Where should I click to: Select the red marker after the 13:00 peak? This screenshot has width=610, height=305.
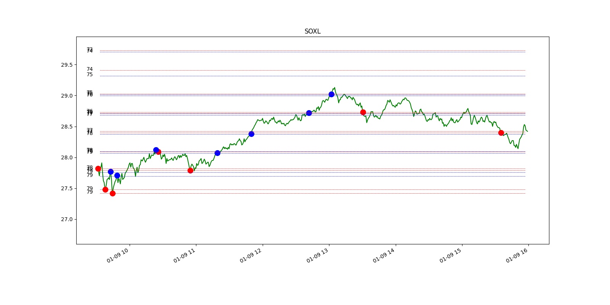(x=363, y=112)
